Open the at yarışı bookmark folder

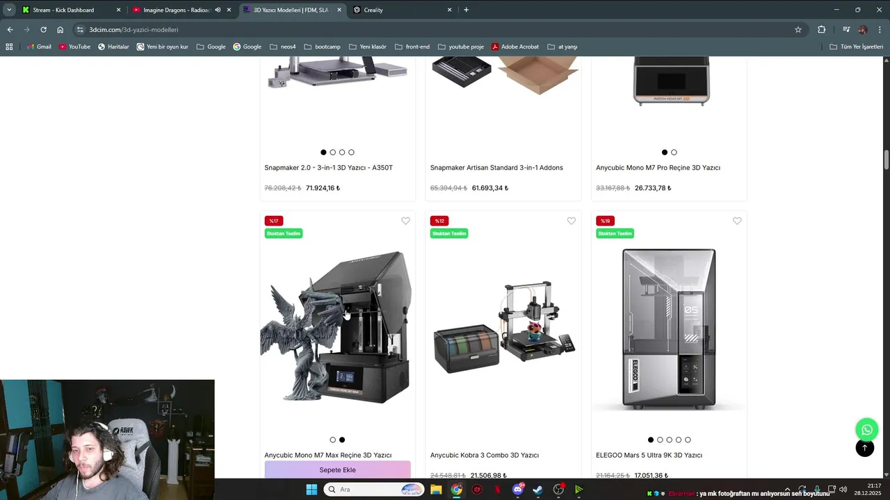[x=563, y=47]
